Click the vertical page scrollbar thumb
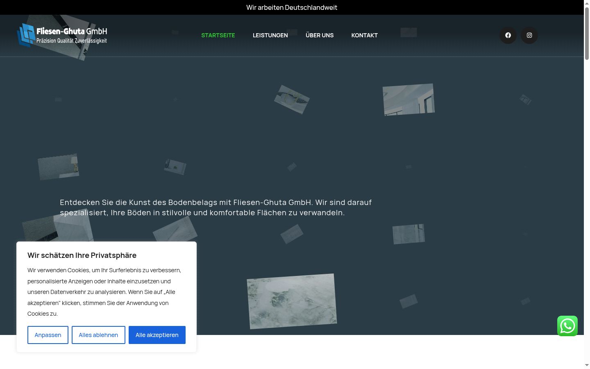 pyautogui.click(x=587, y=34)
